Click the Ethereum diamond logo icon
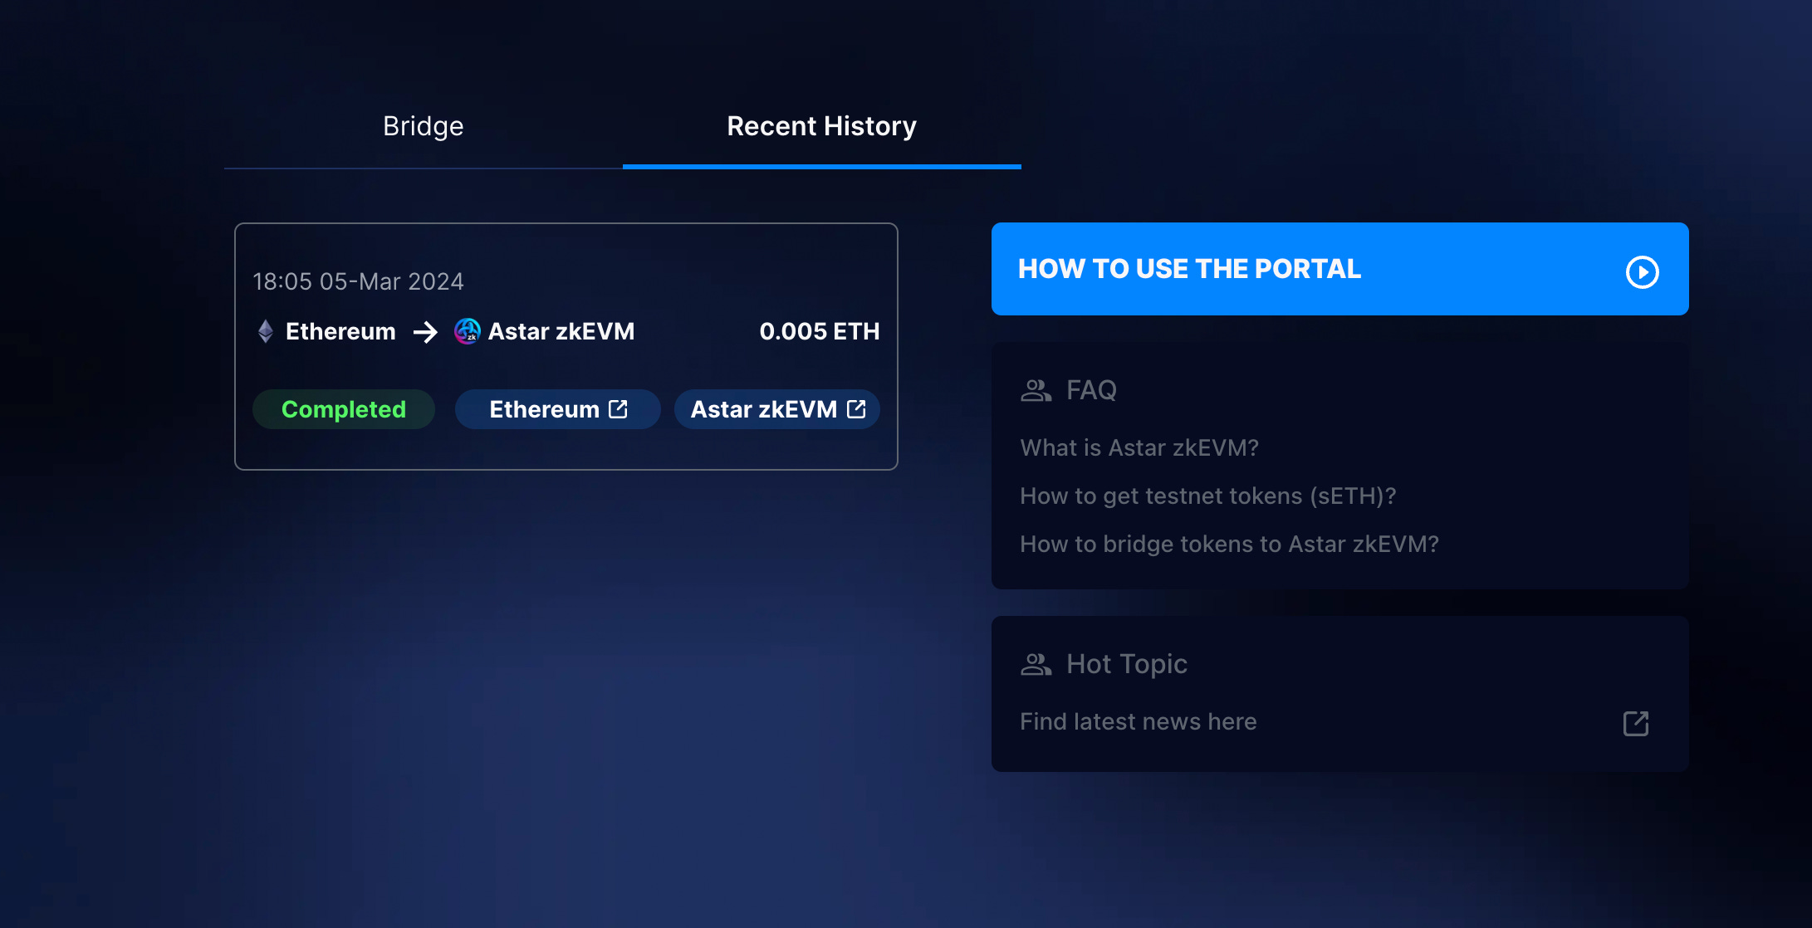The height and width of the screenshot is (928, 1812). click(x=266, y=331)
